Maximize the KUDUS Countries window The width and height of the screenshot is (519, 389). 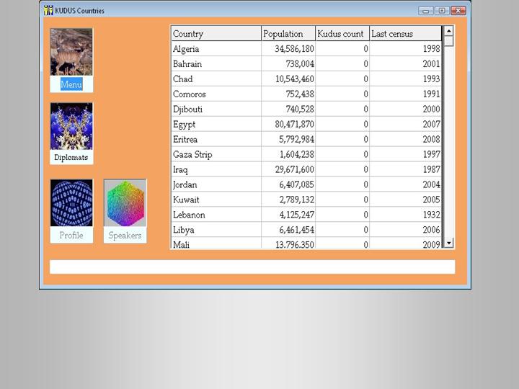(x=442, y=11)
